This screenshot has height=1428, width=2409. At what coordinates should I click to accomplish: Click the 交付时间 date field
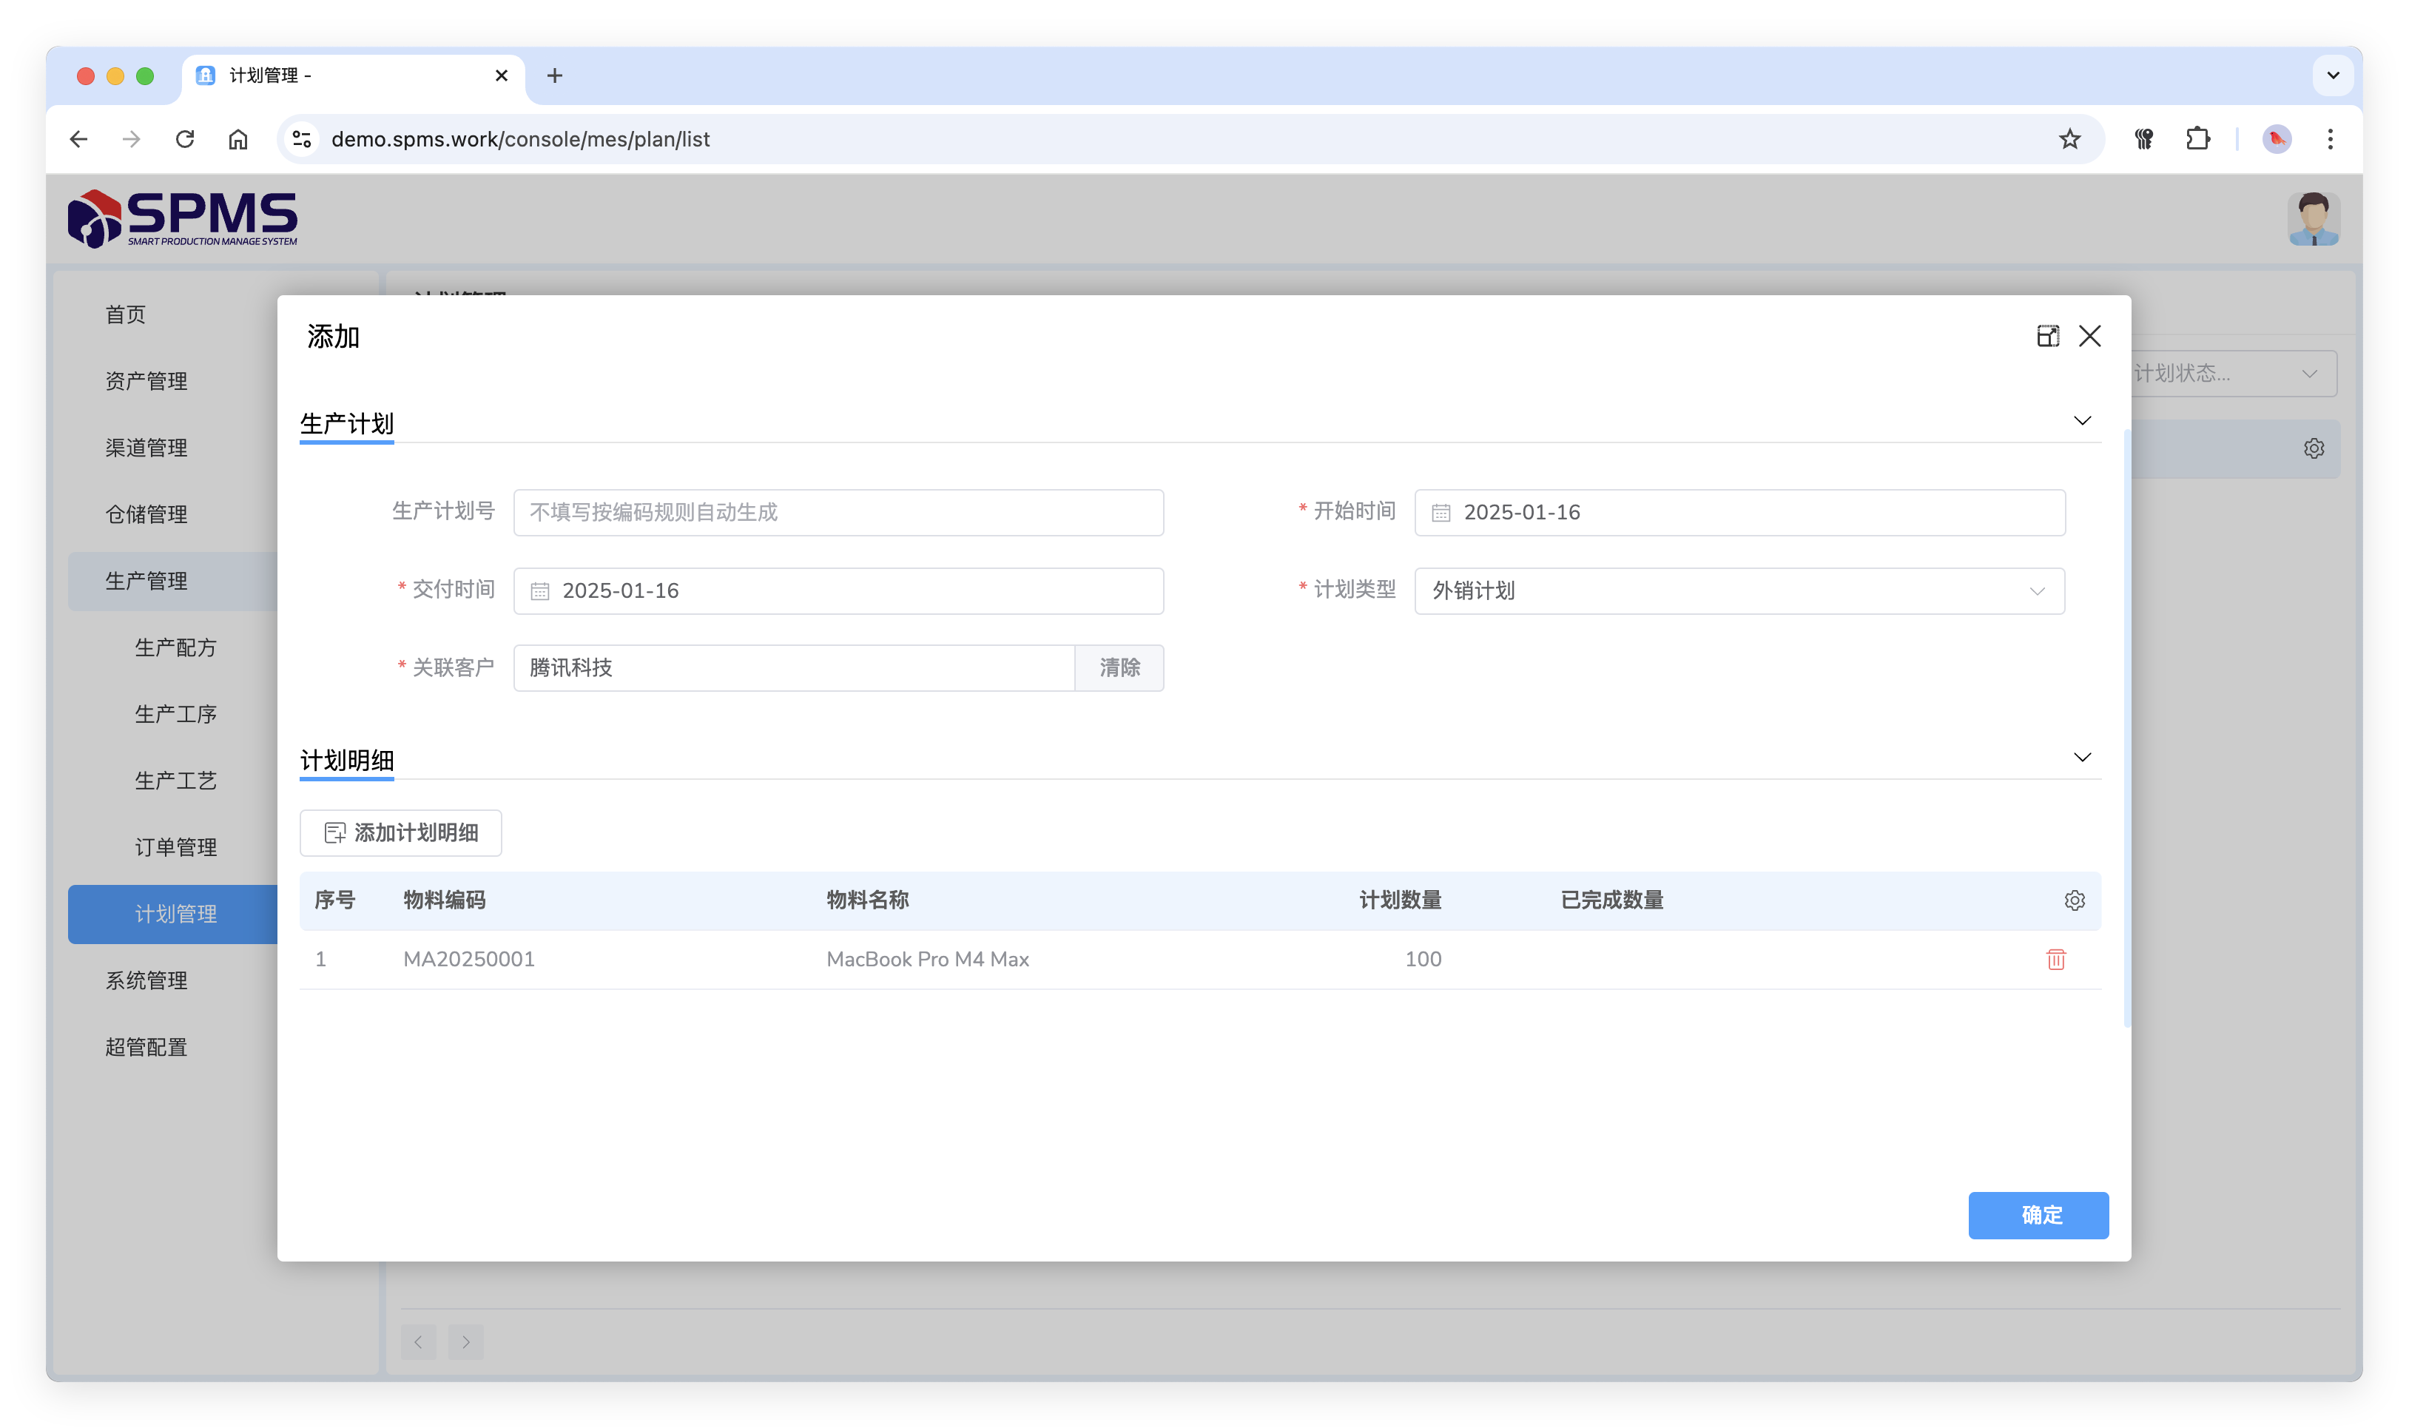[838, 592]
